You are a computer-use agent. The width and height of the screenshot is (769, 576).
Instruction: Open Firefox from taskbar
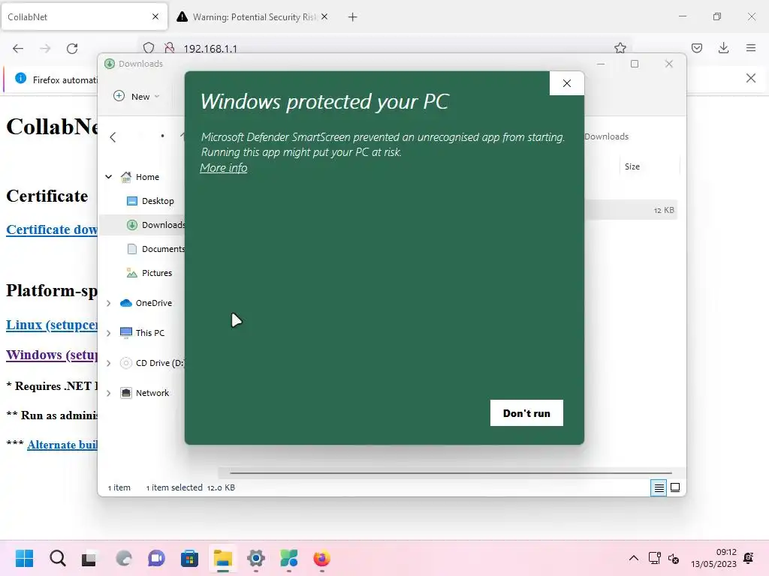(x=321, y=558)
